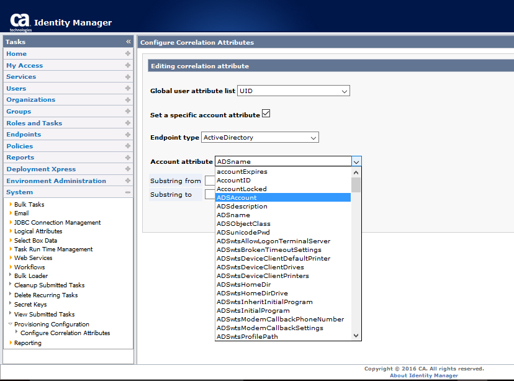Open the Global user attribute list dropdown
The image size is (514, 381).
(344, 90)
